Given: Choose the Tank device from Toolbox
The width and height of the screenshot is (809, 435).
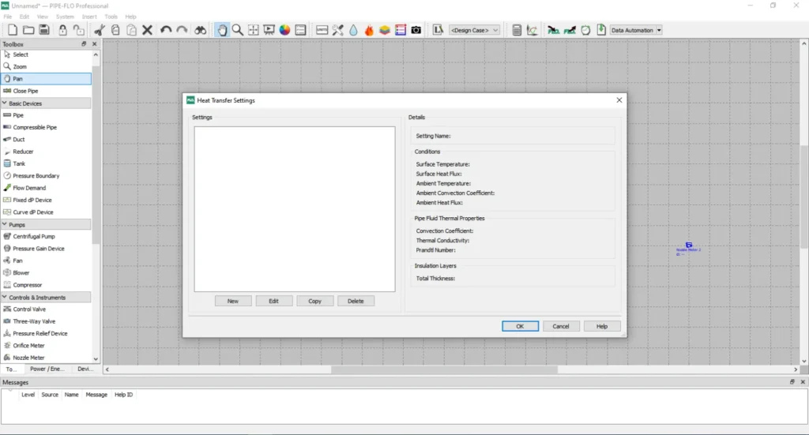Looking at the screenshot, I should tap(19, 163).
